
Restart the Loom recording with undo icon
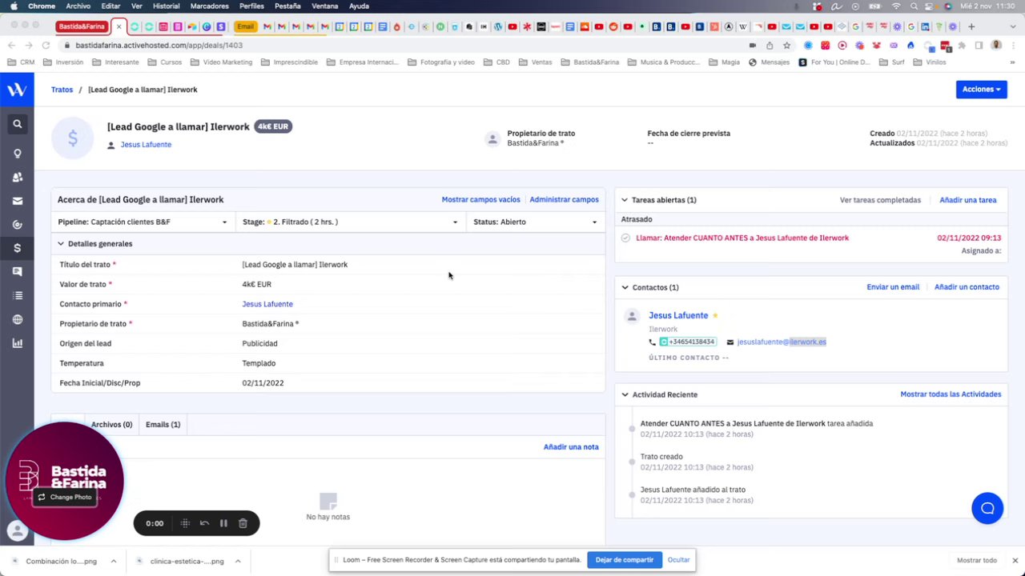[204, 523]
